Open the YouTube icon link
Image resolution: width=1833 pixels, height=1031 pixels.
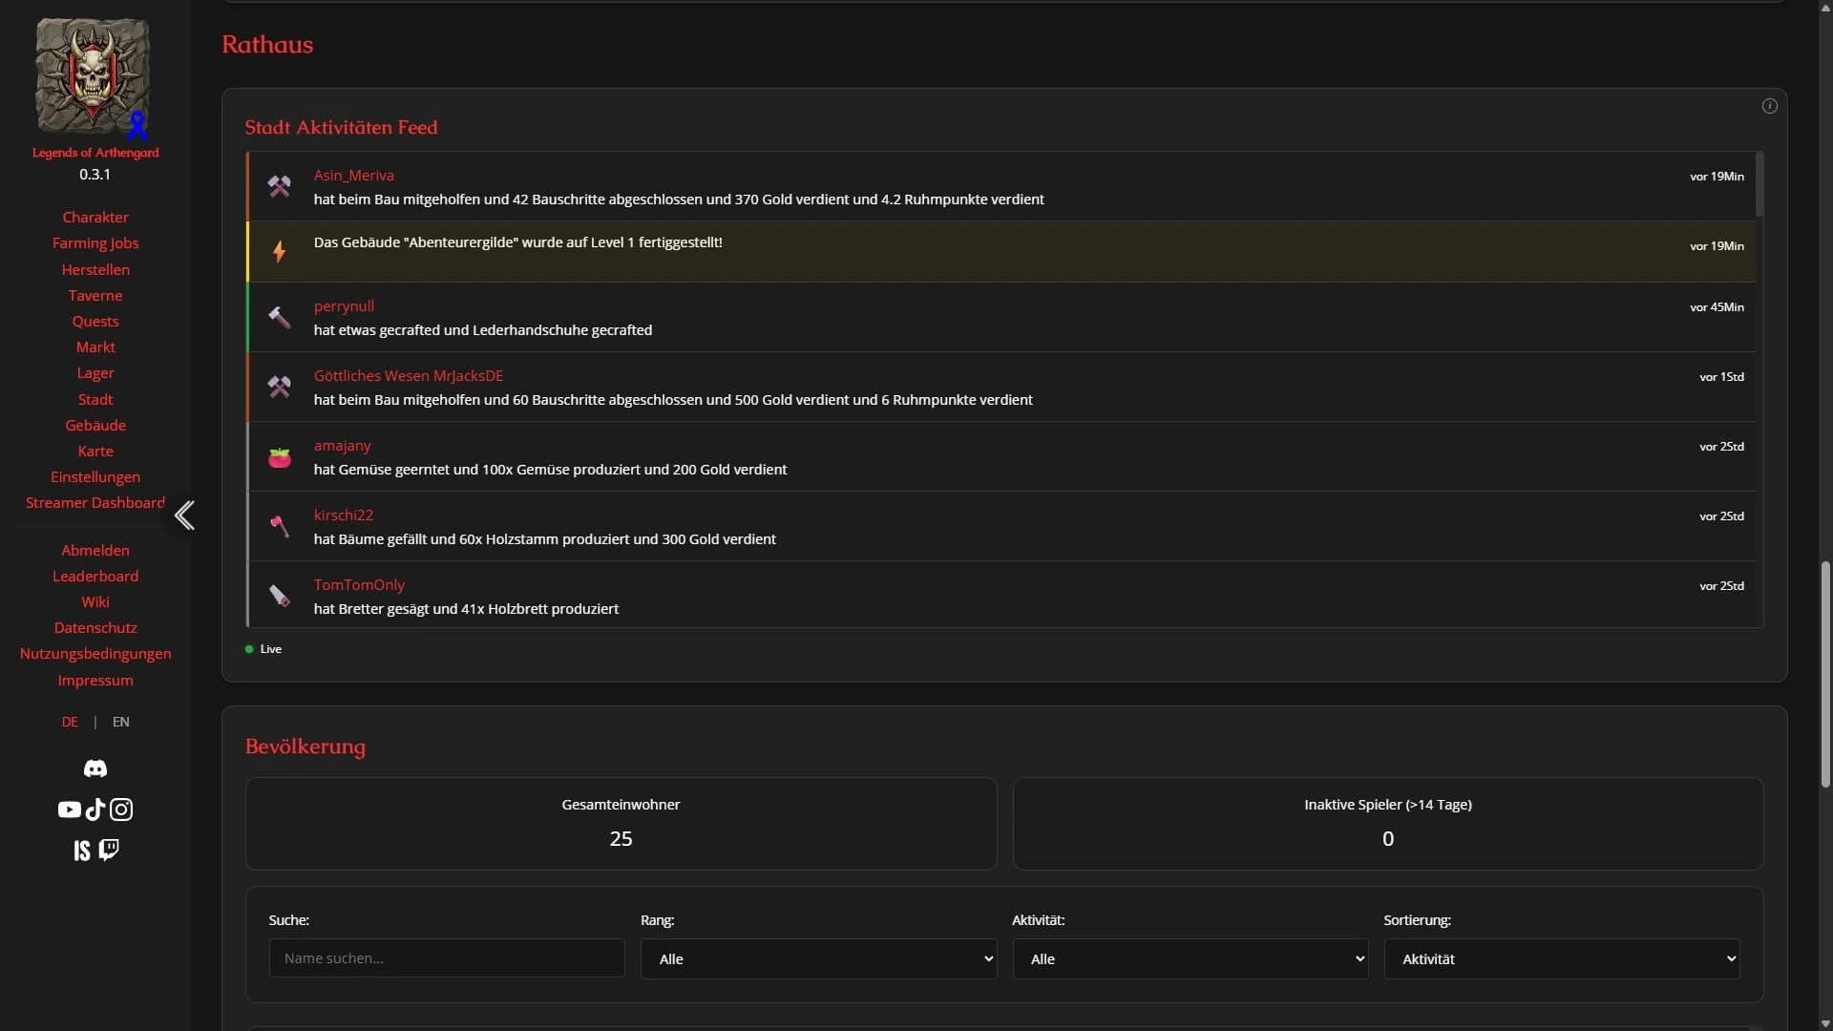[x=69, y=810]
